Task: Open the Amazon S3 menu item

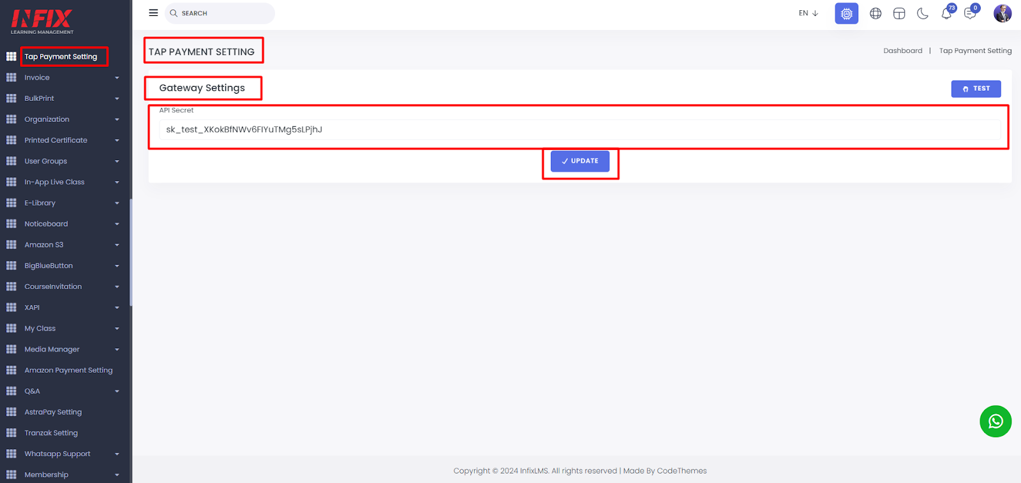Action: point(43,244)
